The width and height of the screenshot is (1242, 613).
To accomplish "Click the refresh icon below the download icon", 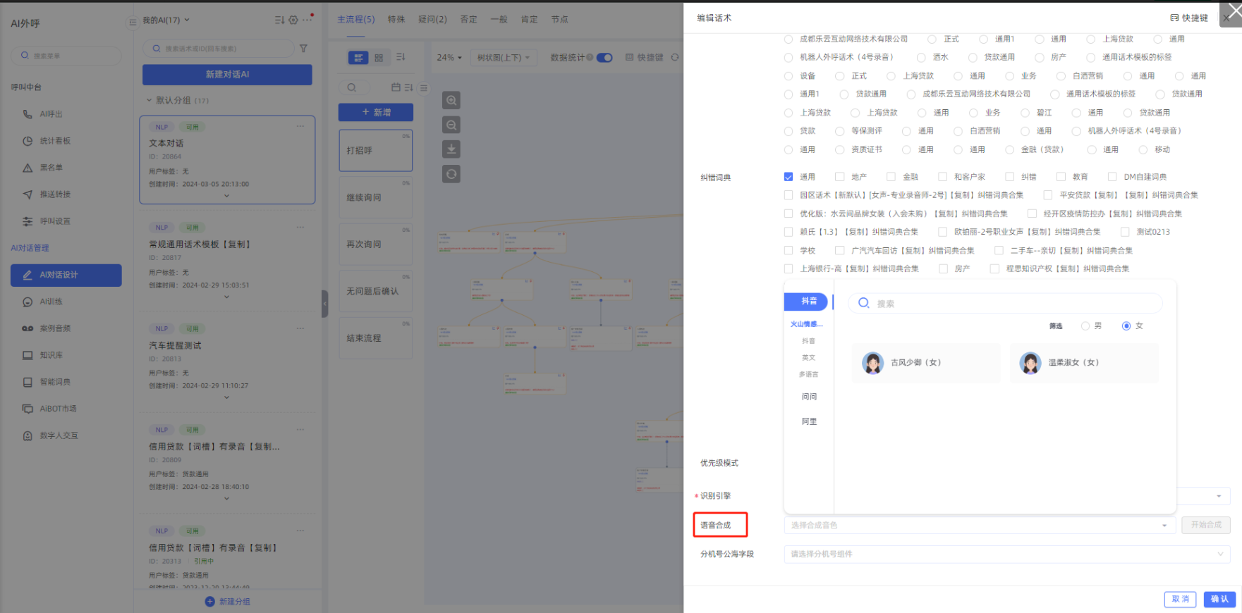I will 451,174.
